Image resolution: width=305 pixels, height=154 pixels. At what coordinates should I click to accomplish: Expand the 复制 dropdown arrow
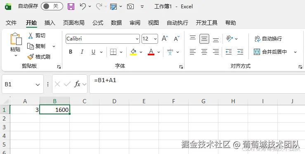click(54, 46)
